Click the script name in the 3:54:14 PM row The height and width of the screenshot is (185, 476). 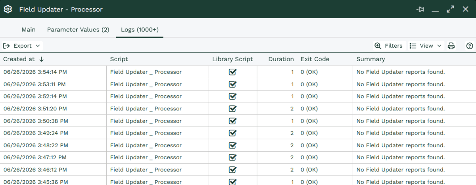tap(146, 72)
